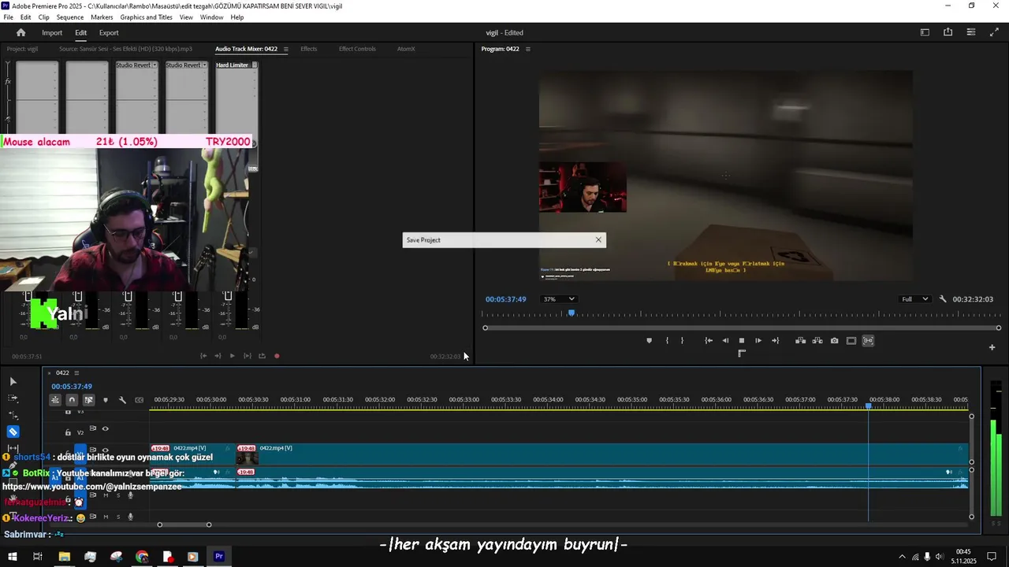Viewport: 1009px width, 567px height.
Task: Mark Out point in Program monitor
Action: point(682,341)
